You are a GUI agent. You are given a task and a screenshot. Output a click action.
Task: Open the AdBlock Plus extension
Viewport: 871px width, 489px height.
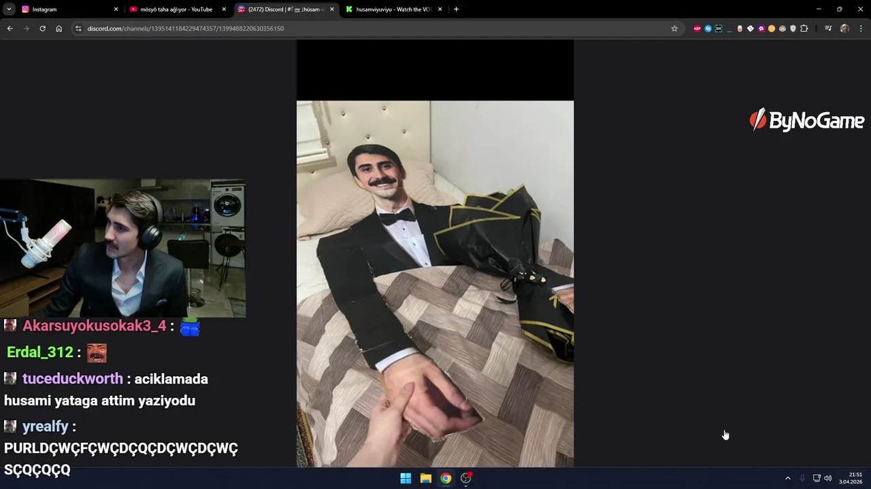pyautogui.click(x=697, y=29)
